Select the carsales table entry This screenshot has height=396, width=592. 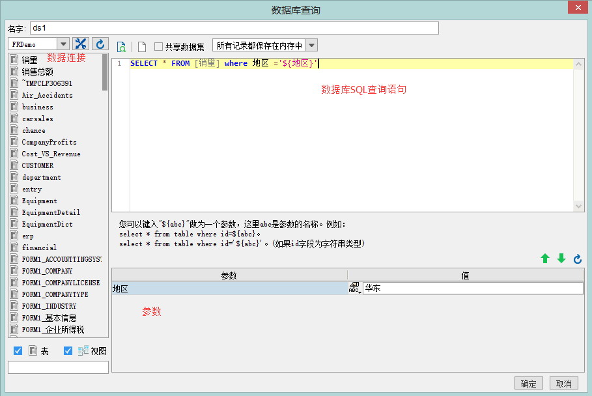point(37,119)
